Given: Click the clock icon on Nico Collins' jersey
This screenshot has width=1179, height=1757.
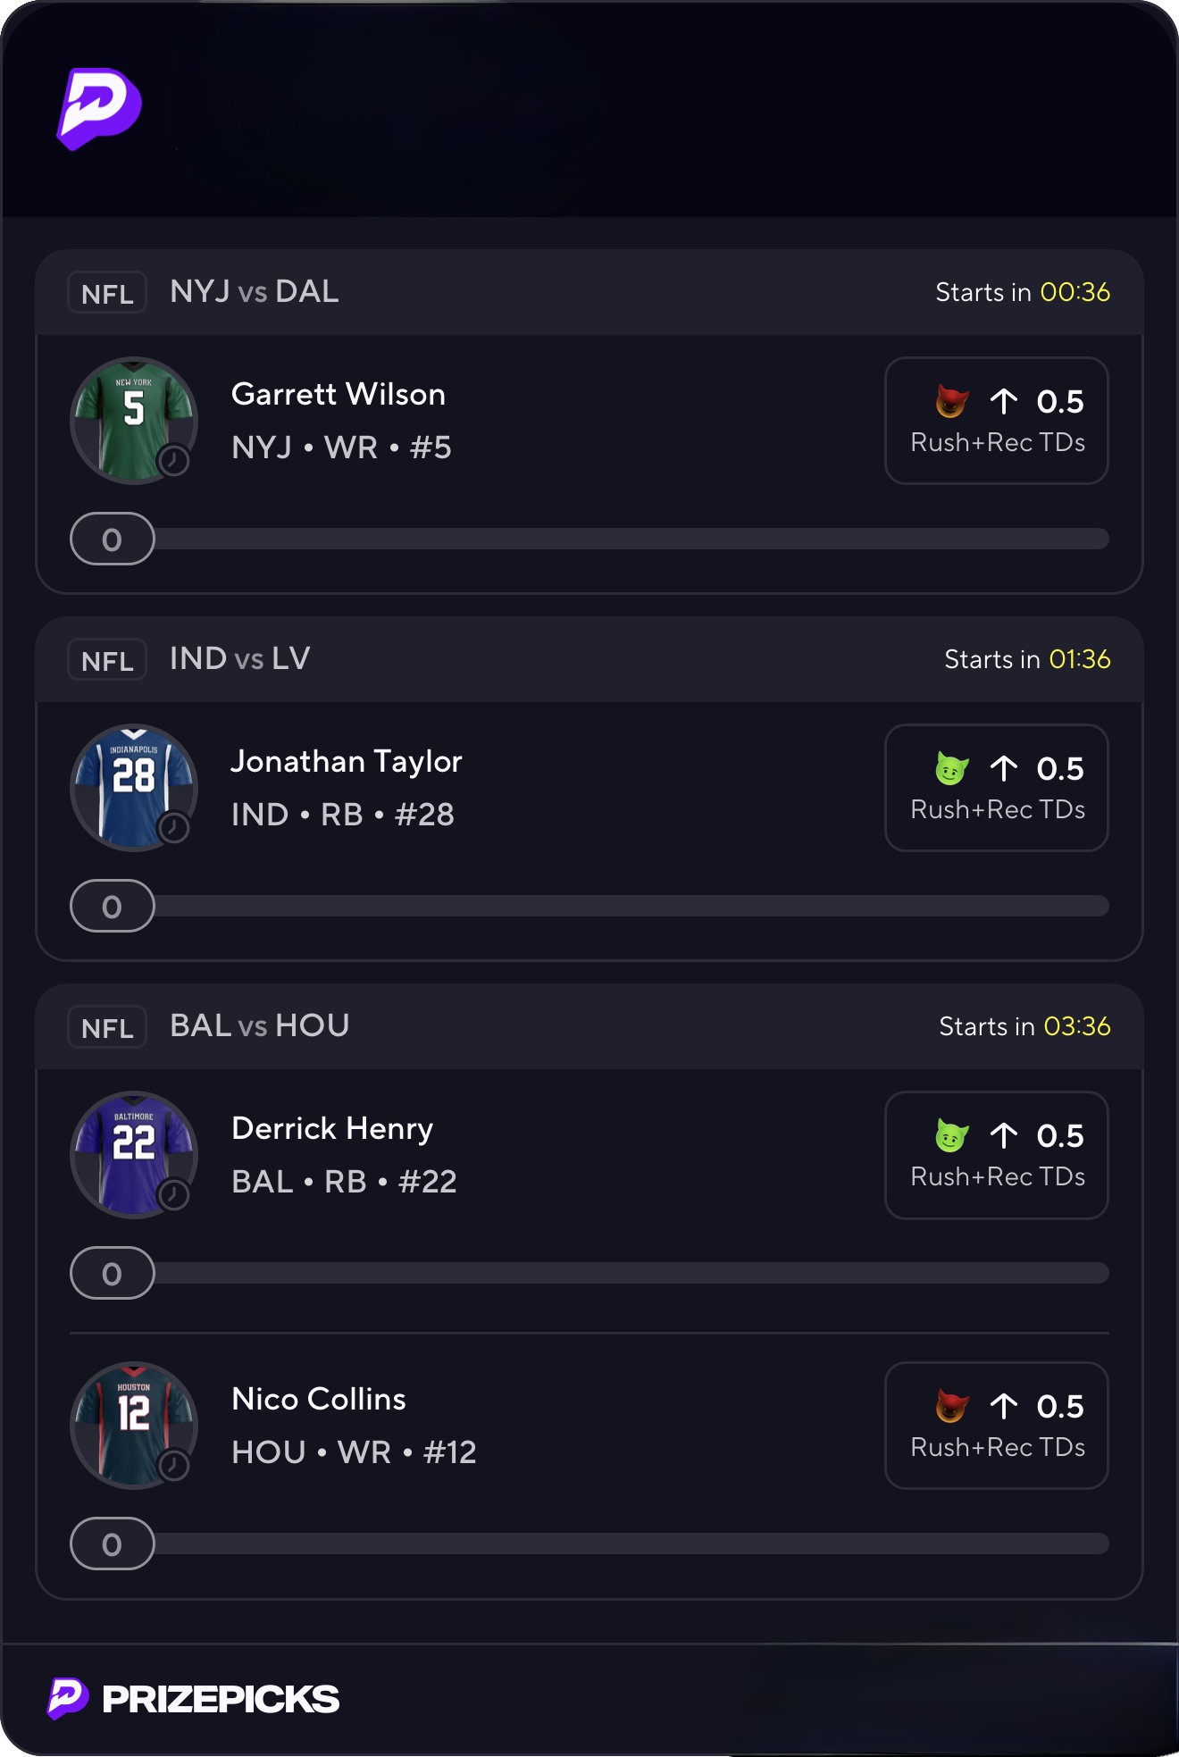Looking at the screenshot, I should (173, 1465).
